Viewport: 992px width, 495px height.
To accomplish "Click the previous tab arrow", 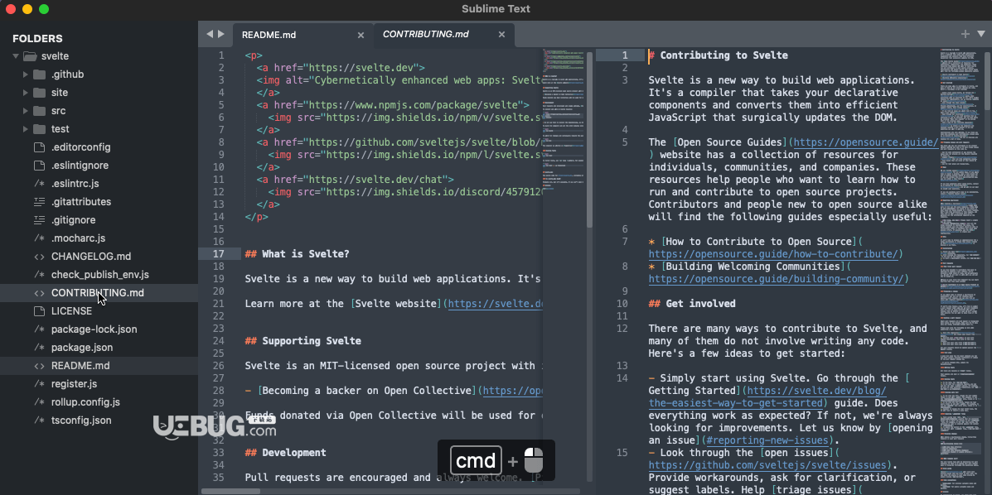I will [210, 34].
